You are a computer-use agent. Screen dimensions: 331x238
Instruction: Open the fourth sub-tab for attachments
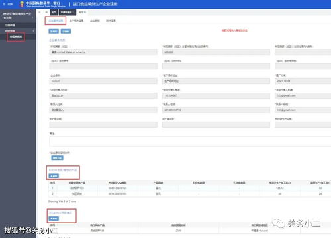(111, 20)
